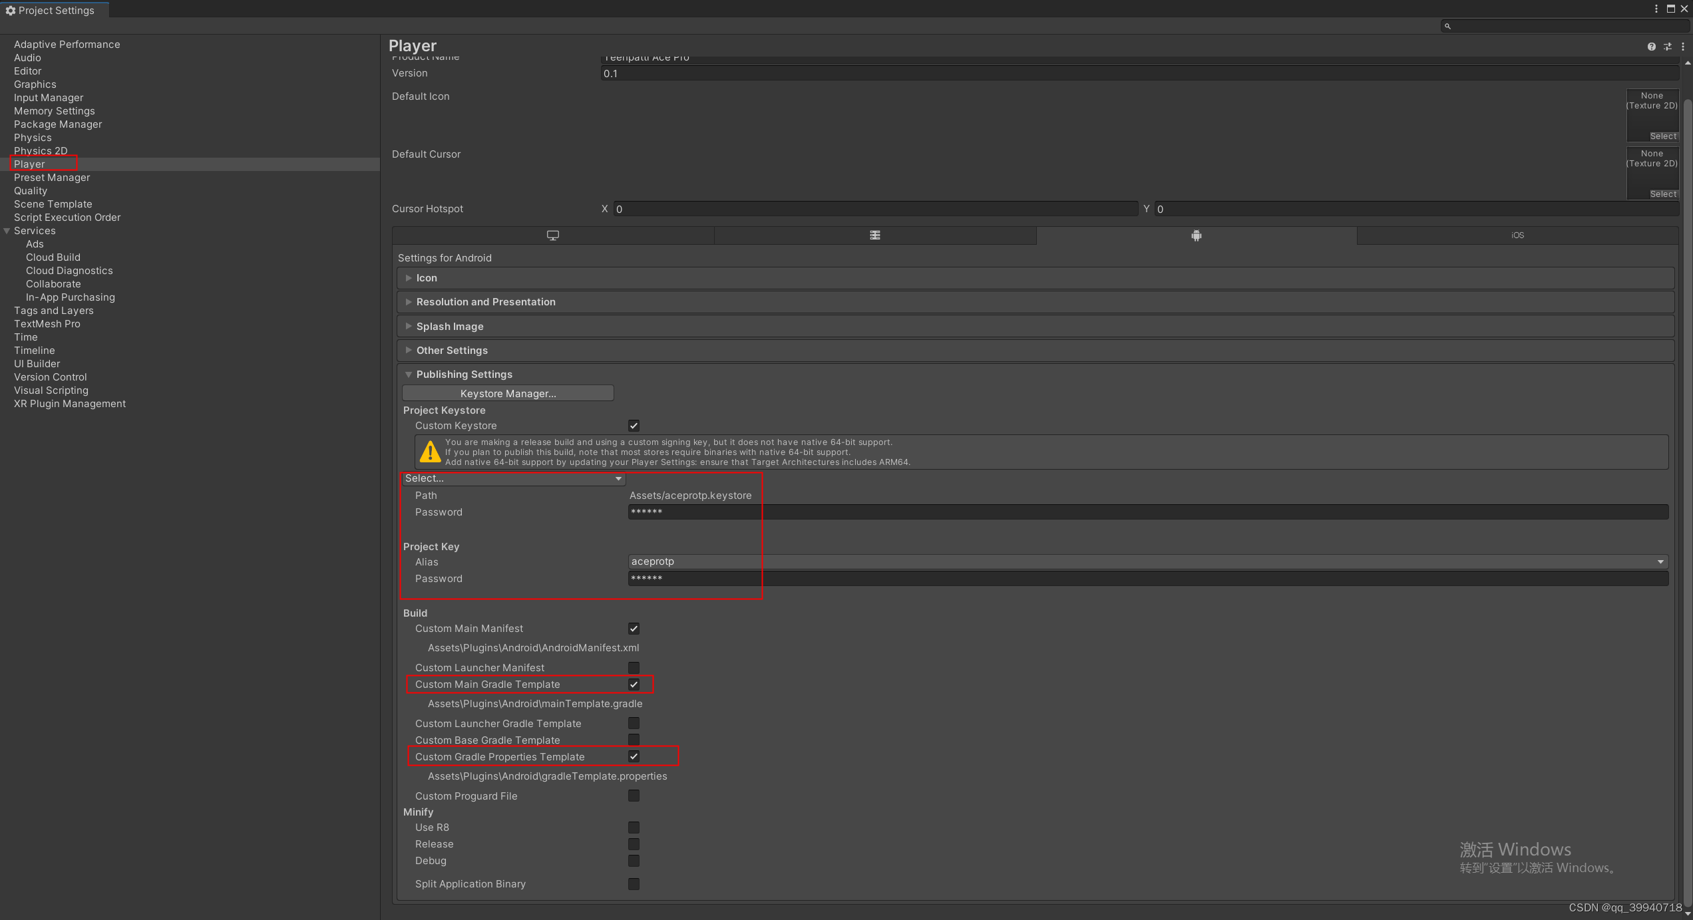Open the Player help documentation icon
1693x920 pixels.
click(1651, 47)
